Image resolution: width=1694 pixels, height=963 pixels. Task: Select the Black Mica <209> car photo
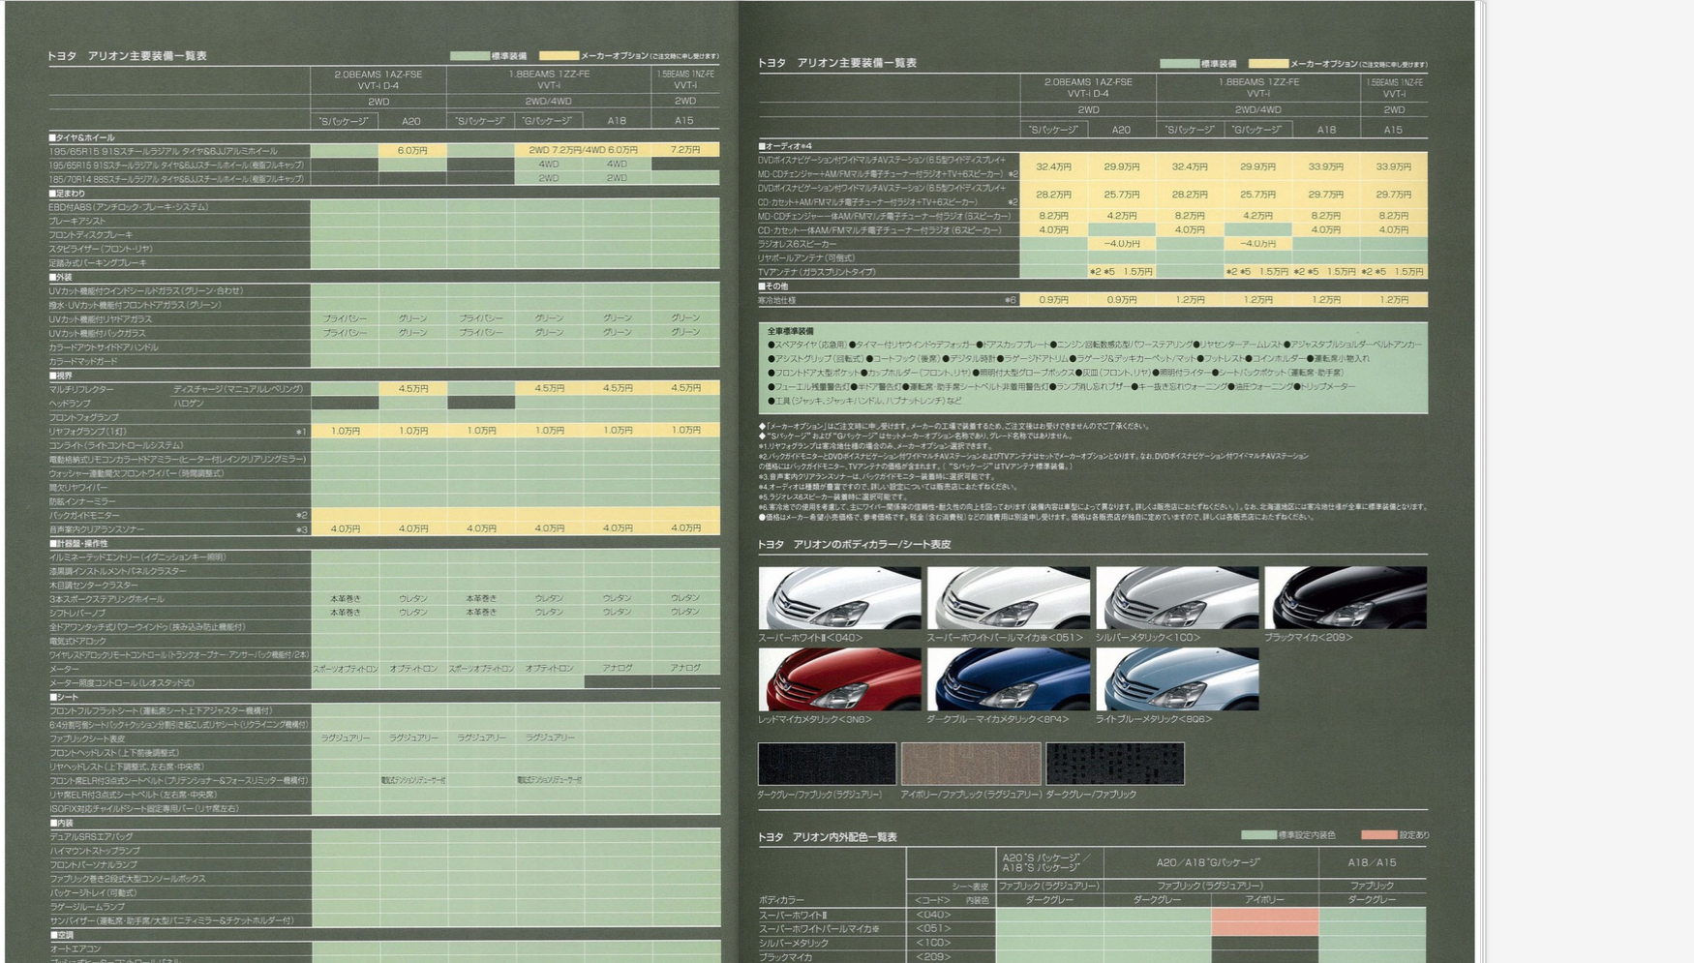(x=1345, y=598)
